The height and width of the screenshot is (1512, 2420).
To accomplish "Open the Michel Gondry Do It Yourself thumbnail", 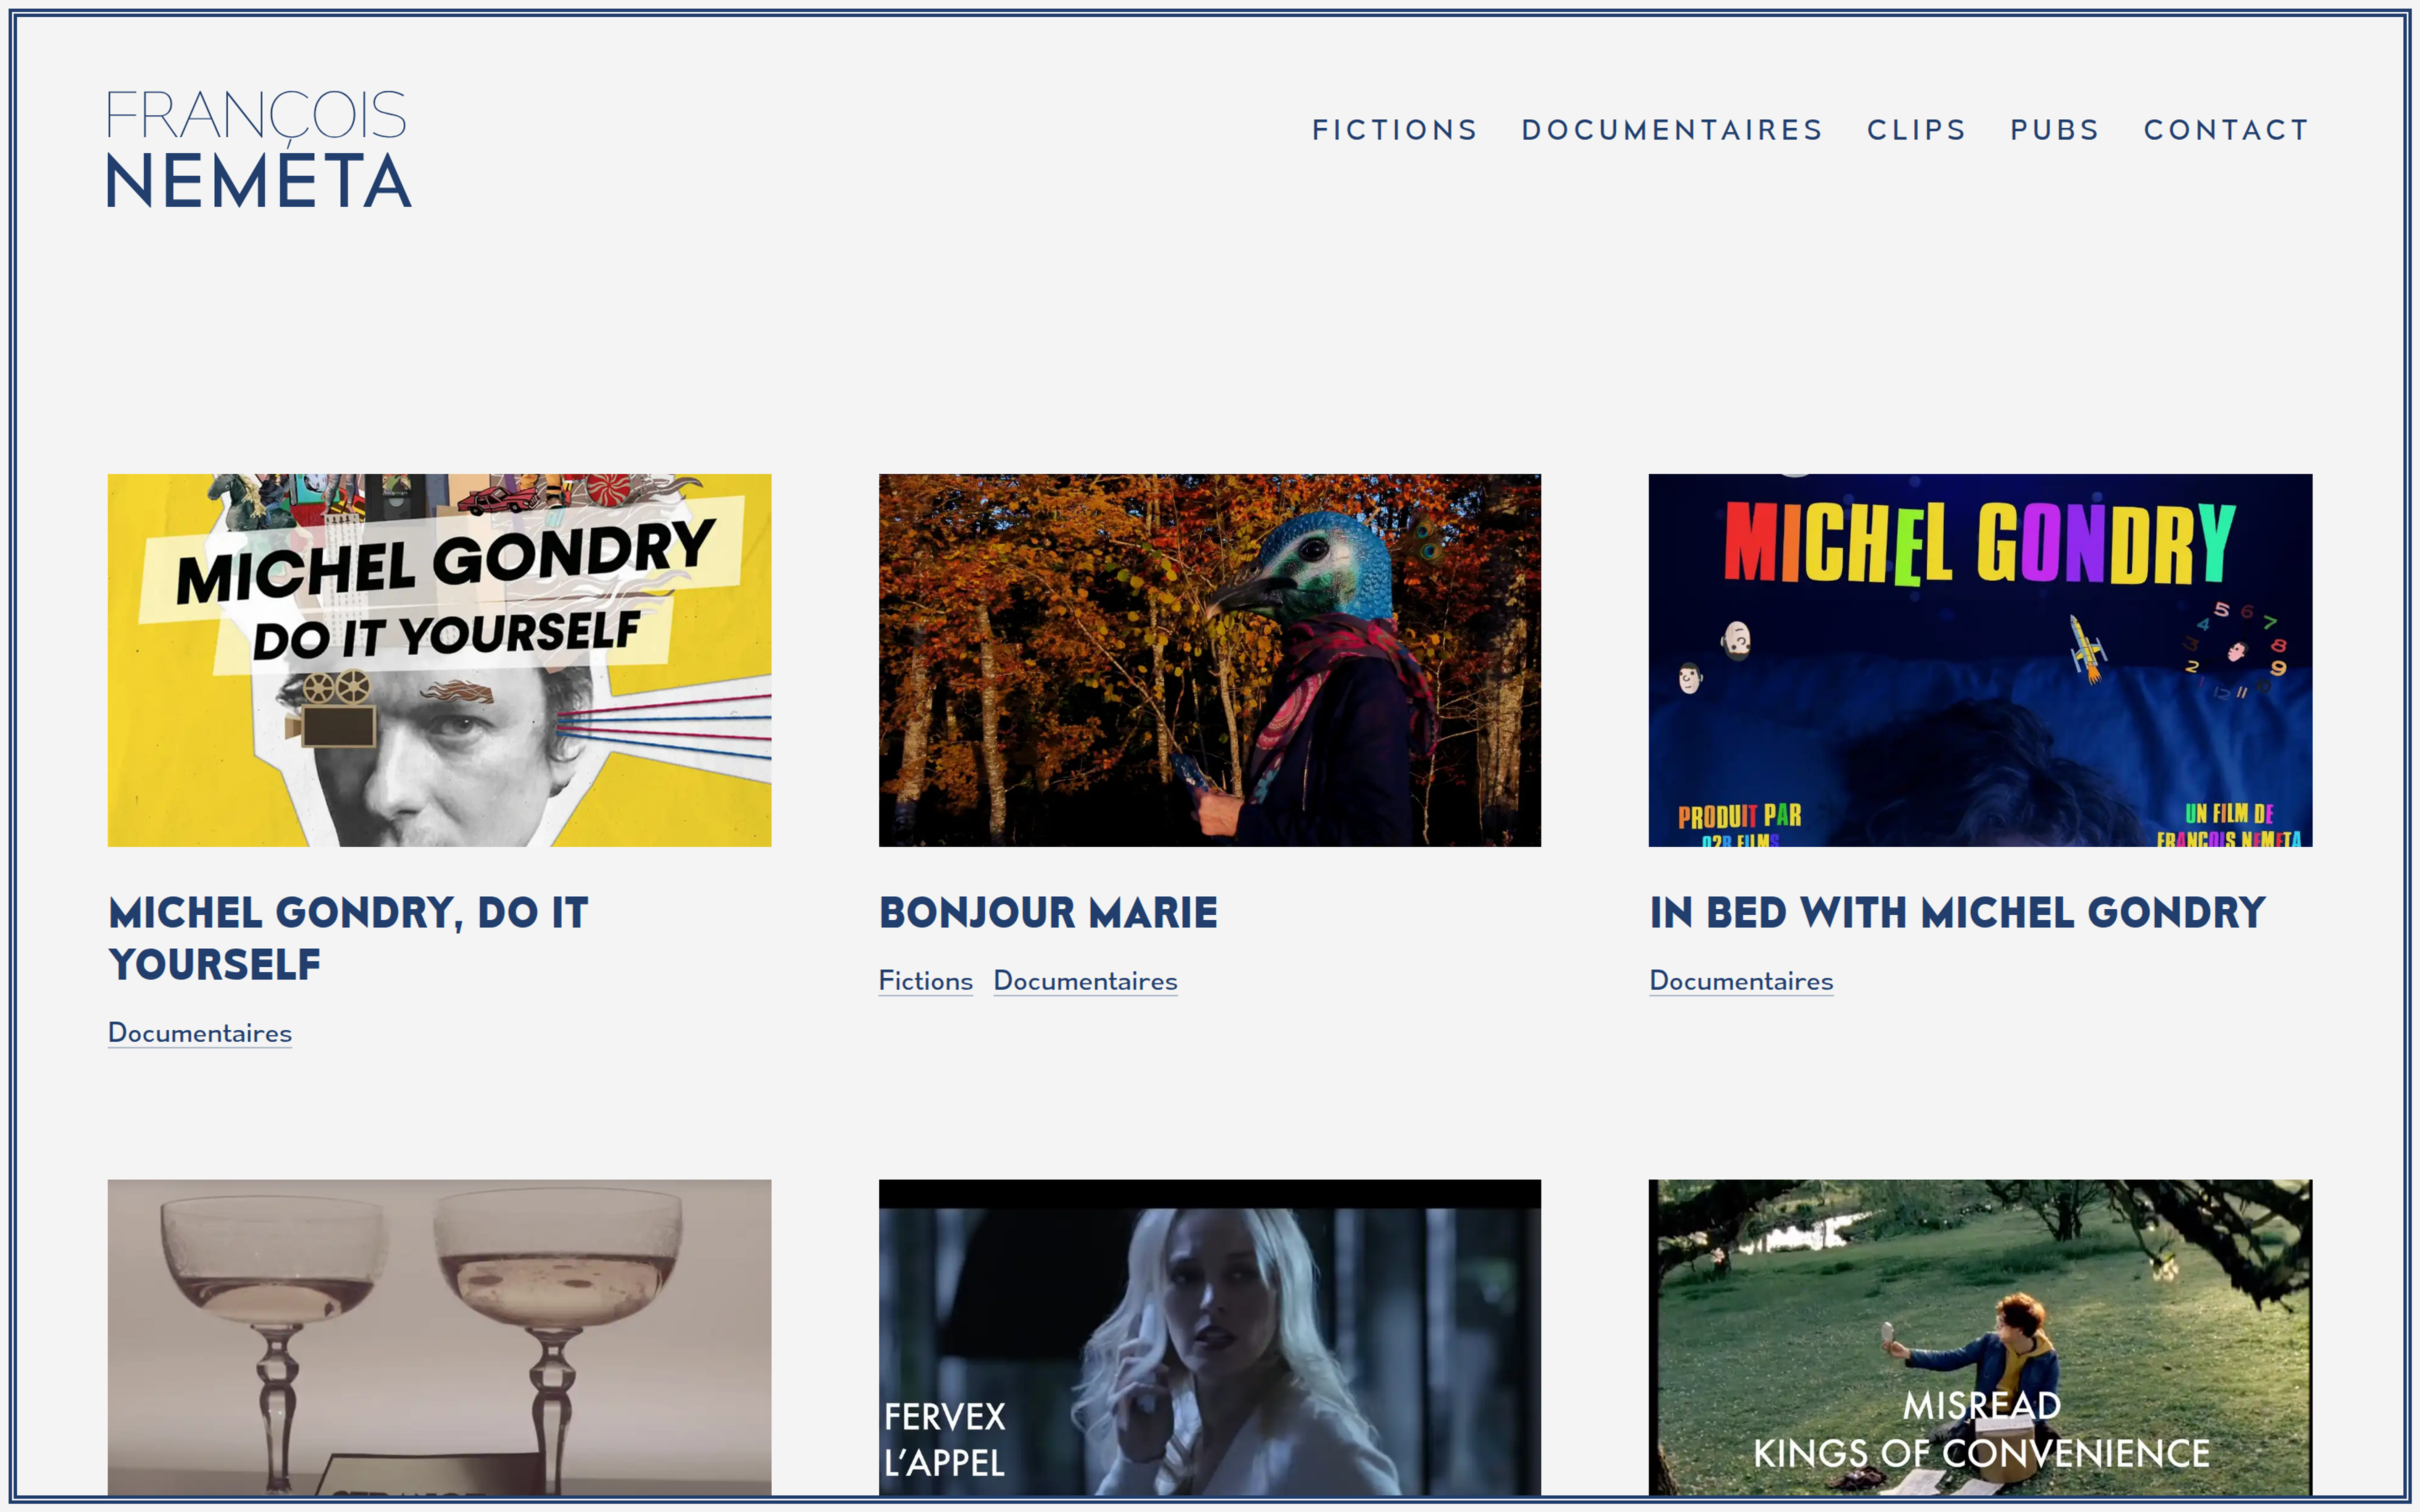I will coord(439,660).
